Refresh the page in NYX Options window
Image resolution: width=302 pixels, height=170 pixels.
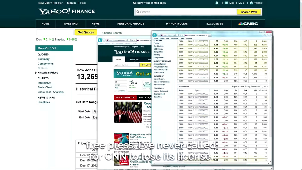click(180, 35)
